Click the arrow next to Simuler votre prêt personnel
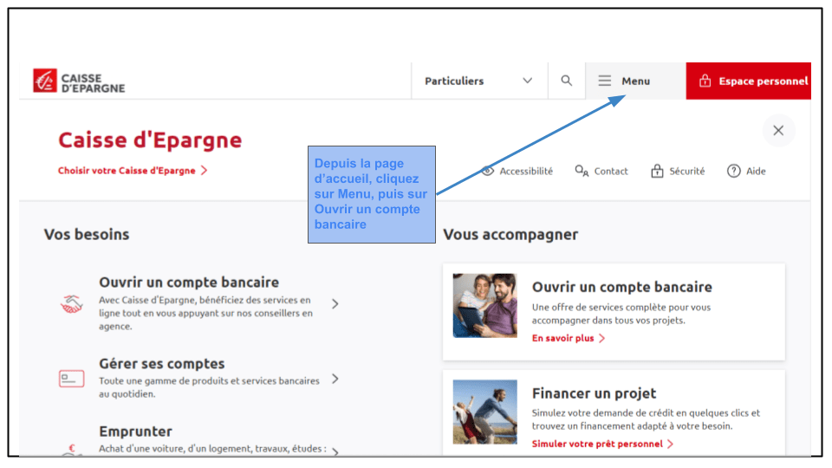Image resolution: width=832 pixels, height=468 pixels. [670, 444]
